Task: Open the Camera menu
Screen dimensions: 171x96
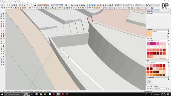Action: (x=12, y=3)
